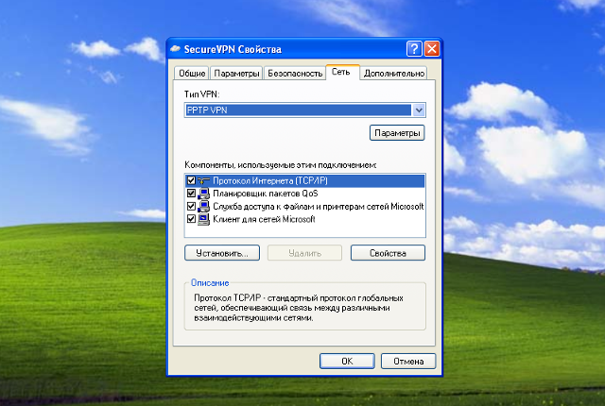
Task: Click the Описание group label
Action: pos(210,283)
